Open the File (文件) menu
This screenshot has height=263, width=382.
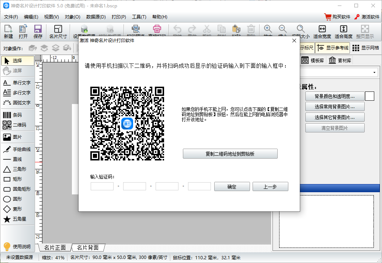point(11,17)
